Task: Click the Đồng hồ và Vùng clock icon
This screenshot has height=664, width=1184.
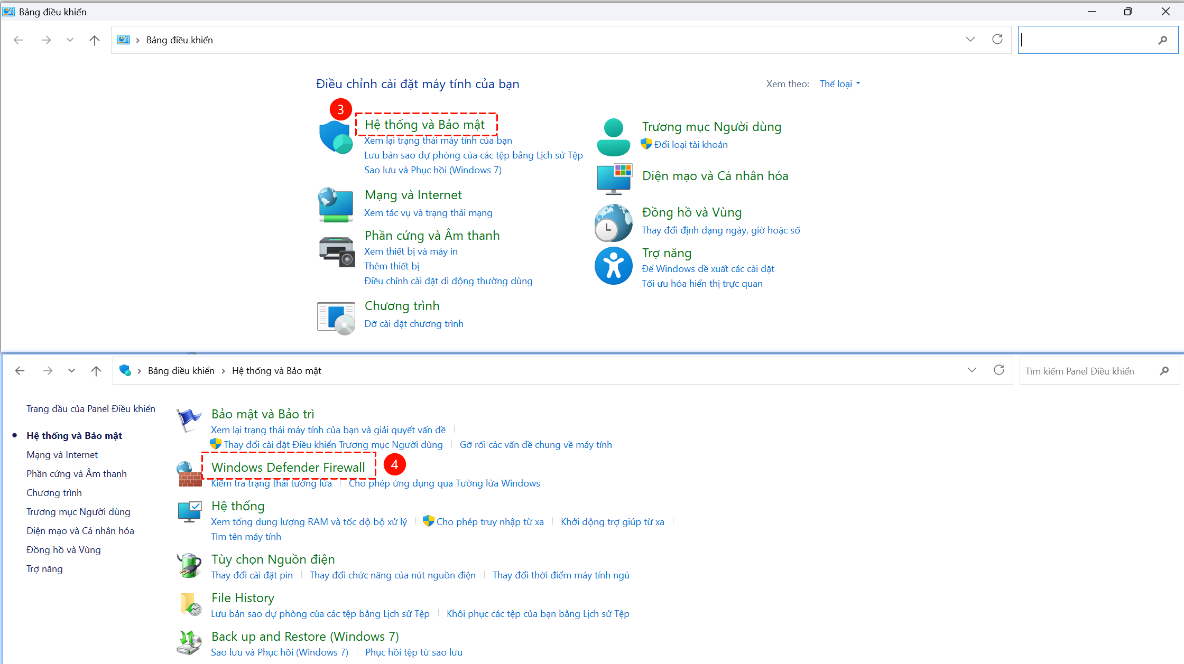Action: pyautogui.click(x=613, y=223)
